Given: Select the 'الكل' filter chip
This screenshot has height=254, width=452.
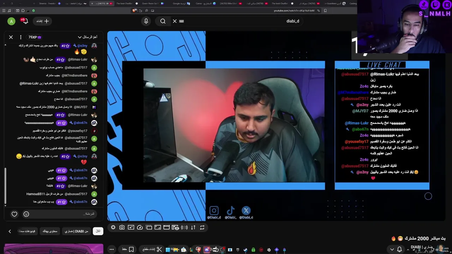Looking at the screenshot, I should tap(98, 231).
